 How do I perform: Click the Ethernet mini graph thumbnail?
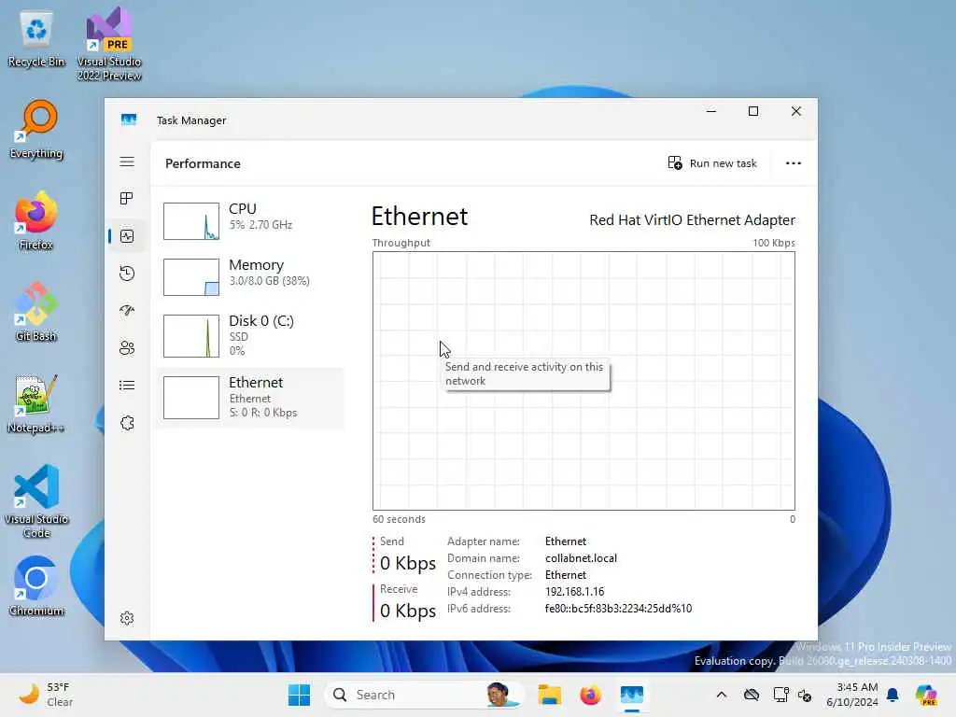(x=190, y=398)
